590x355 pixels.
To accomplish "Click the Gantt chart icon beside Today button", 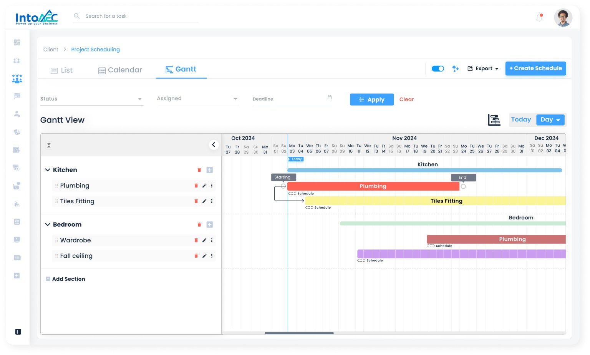I will point(494,119).
